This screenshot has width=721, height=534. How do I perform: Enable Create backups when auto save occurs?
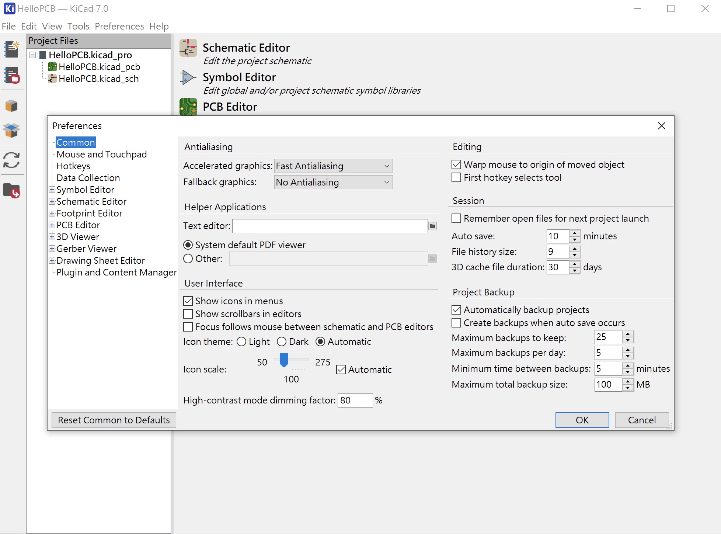(x=456, y=323)
